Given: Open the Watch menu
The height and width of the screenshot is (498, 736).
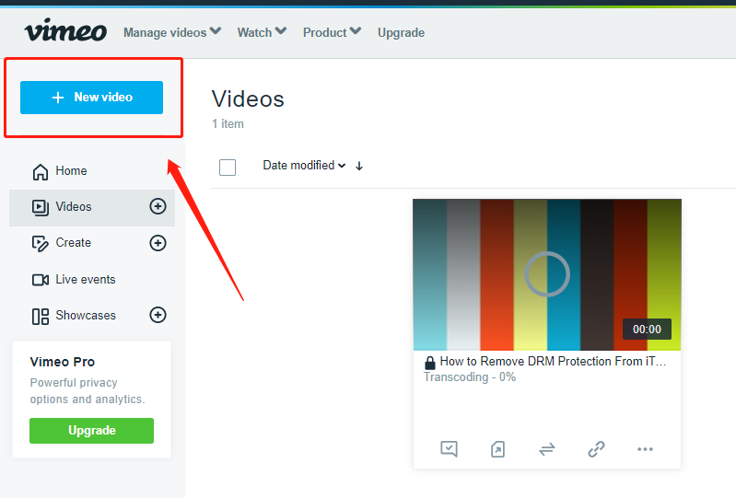Looking at the screenshot, I should [262, 32].
